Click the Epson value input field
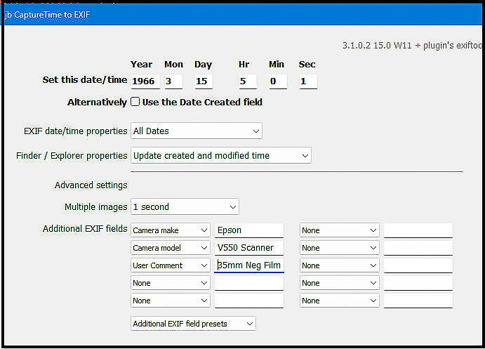The height and width of the screenshot is (349, 485). coord(249,230)
